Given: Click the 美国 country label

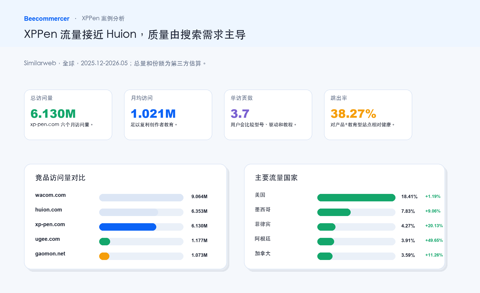Looking at the screenshot, I should 260,195.
